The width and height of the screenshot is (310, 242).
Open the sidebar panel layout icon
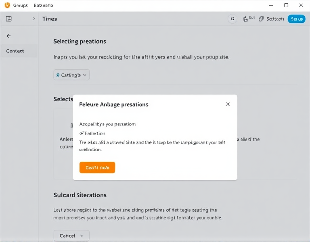pos(9,19)
